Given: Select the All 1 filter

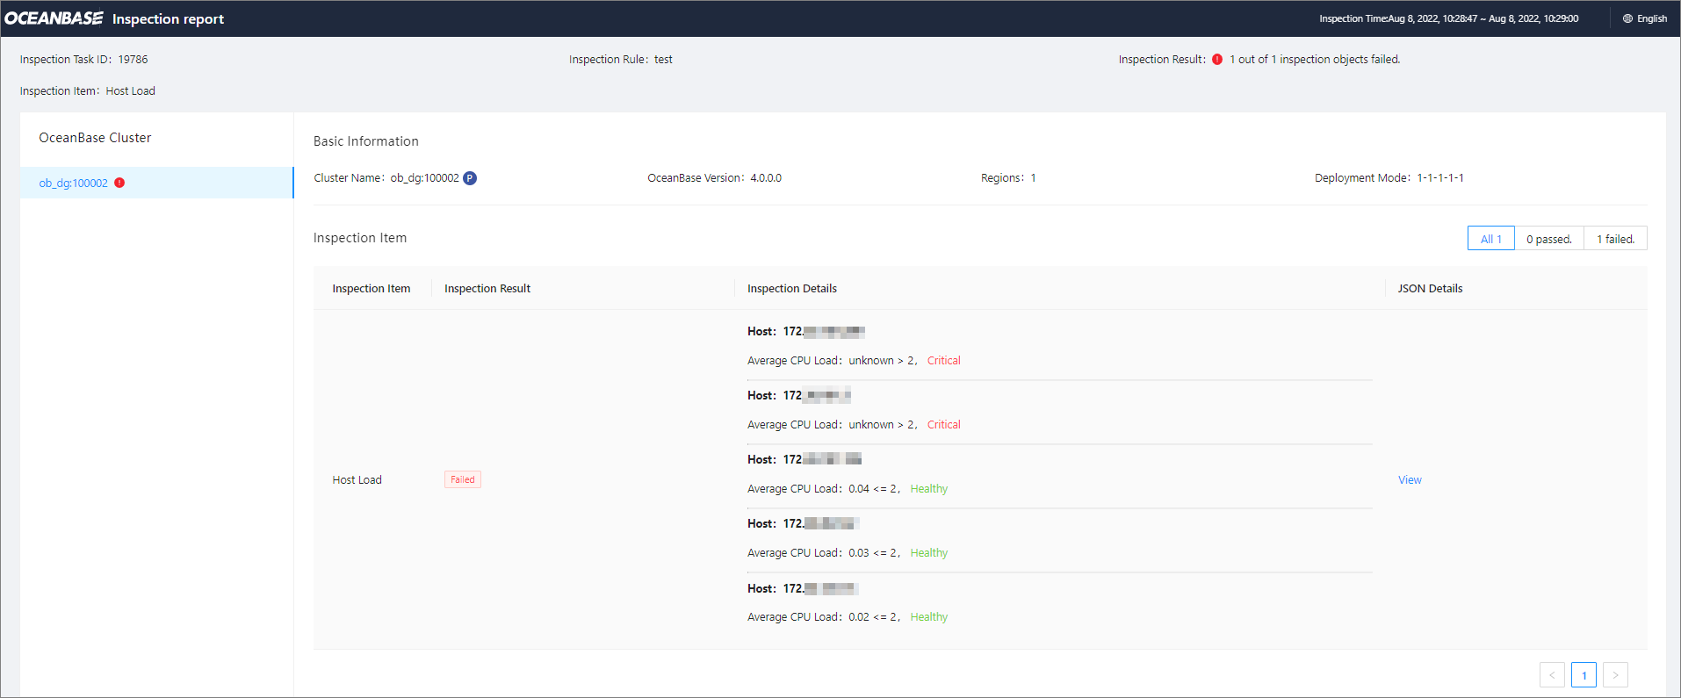Looking at the screenshot, I should [1490, 239].
